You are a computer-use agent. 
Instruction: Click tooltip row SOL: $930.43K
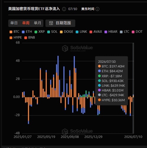(111, 81)
